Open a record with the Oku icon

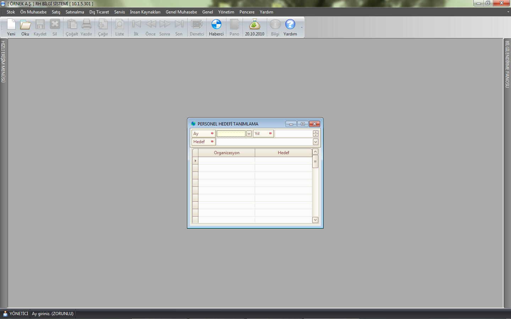point(25,25)
